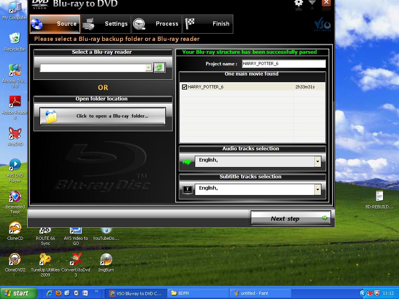Launch Internet Explorer from Quick Launch

point(49,293)
